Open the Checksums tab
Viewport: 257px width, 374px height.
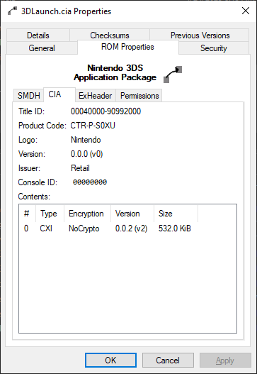click(x=110, y=35)
